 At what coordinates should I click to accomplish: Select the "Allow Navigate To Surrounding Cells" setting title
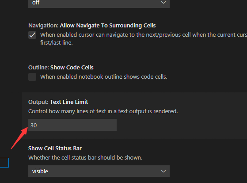108,26
